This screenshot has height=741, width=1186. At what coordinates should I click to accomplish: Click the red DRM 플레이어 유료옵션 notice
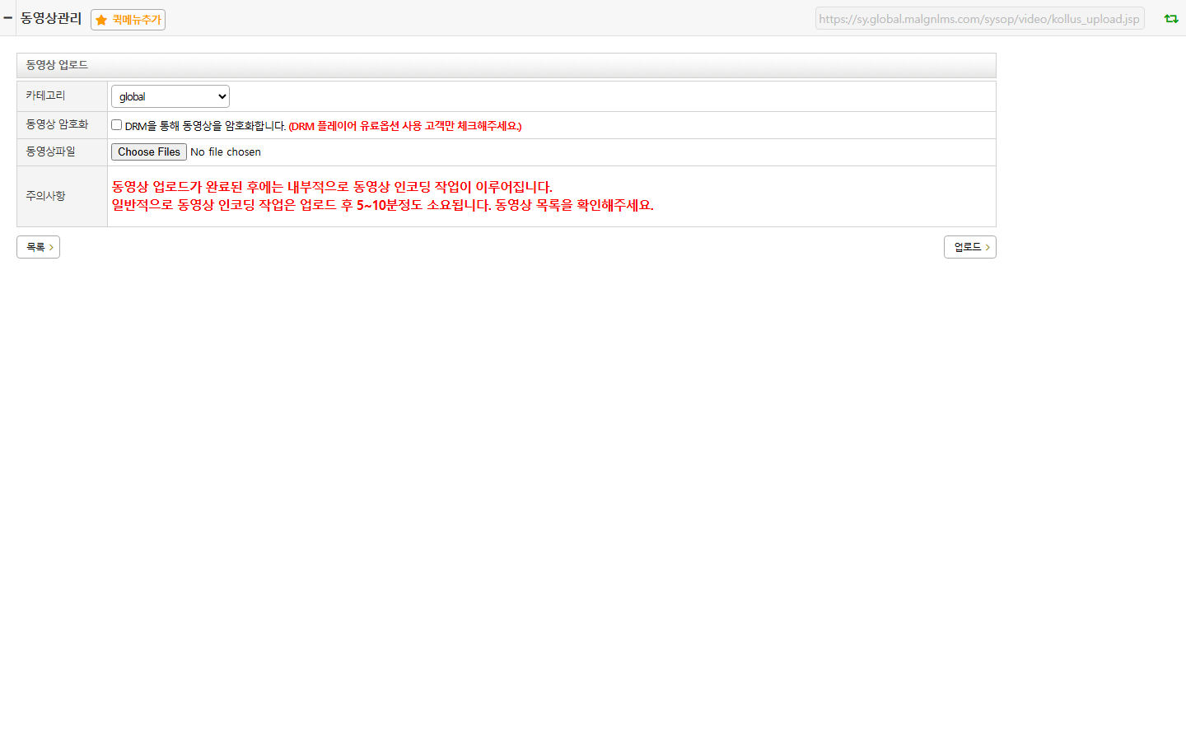coord(405,126)
